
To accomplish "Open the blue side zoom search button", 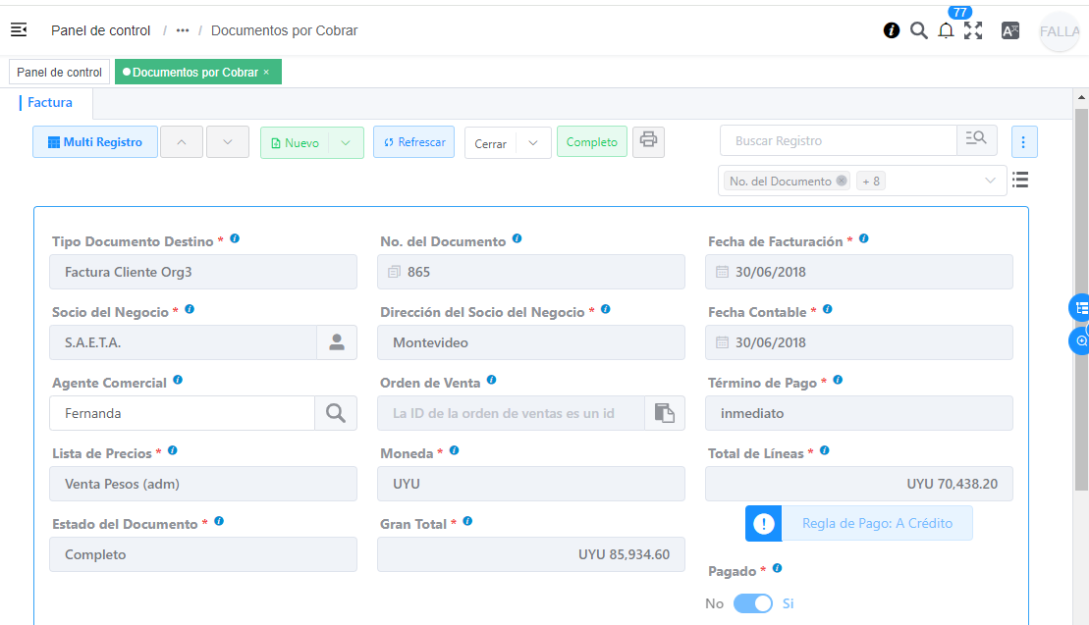I will click(1079, 341).
